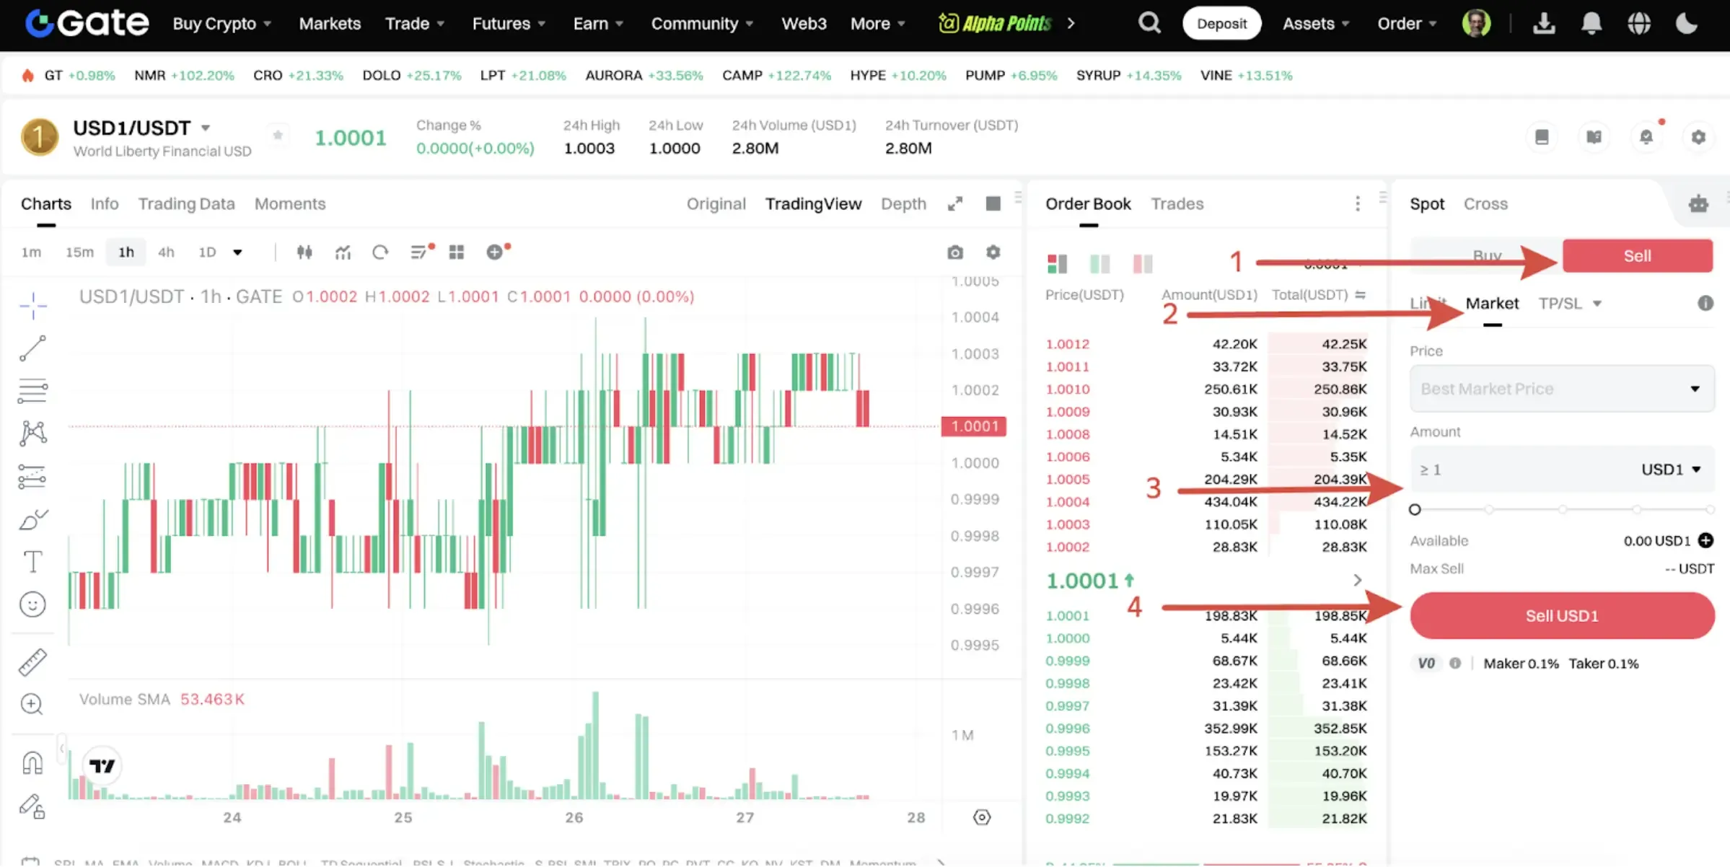Switch to the Trades tab in the order book
This screenshot has width=1730, height=867.
pyautogui.click(x=1177, y=203)
